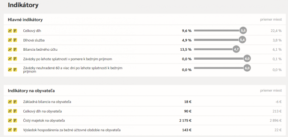Select the 5,4 score marker for Dlhová služba
This screenshot has height=137, width=288.
click(x=242, y=40)
